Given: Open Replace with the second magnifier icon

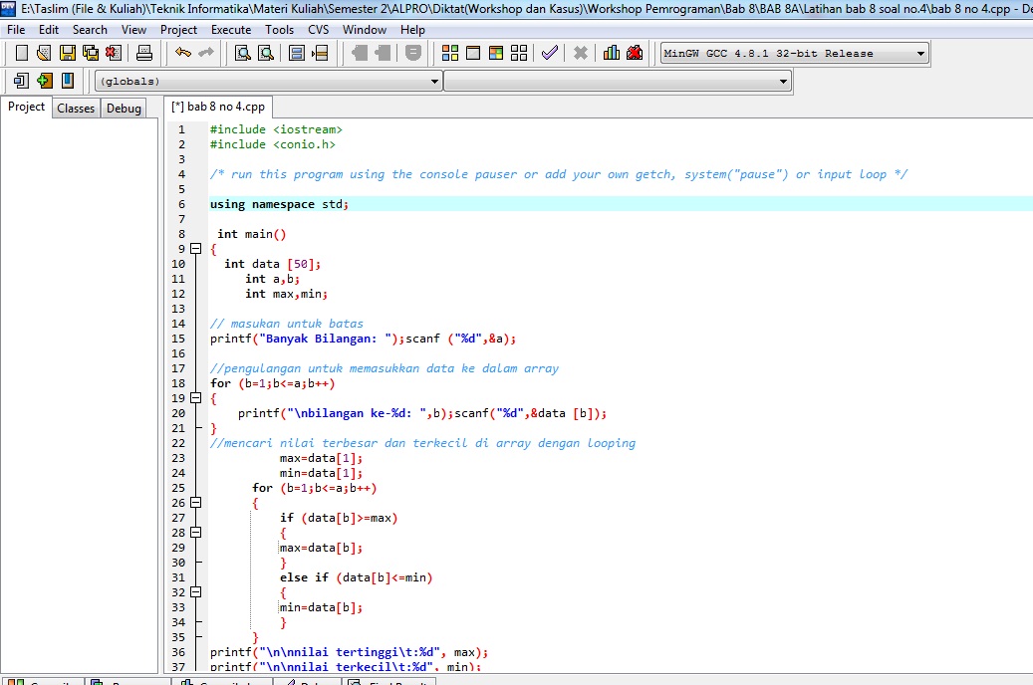Looking at the screenshot, I should coord(266,53).
